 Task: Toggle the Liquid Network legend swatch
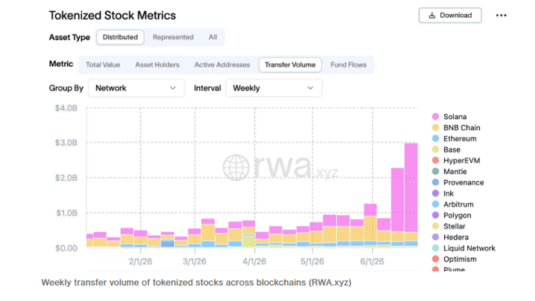(435, 247)
